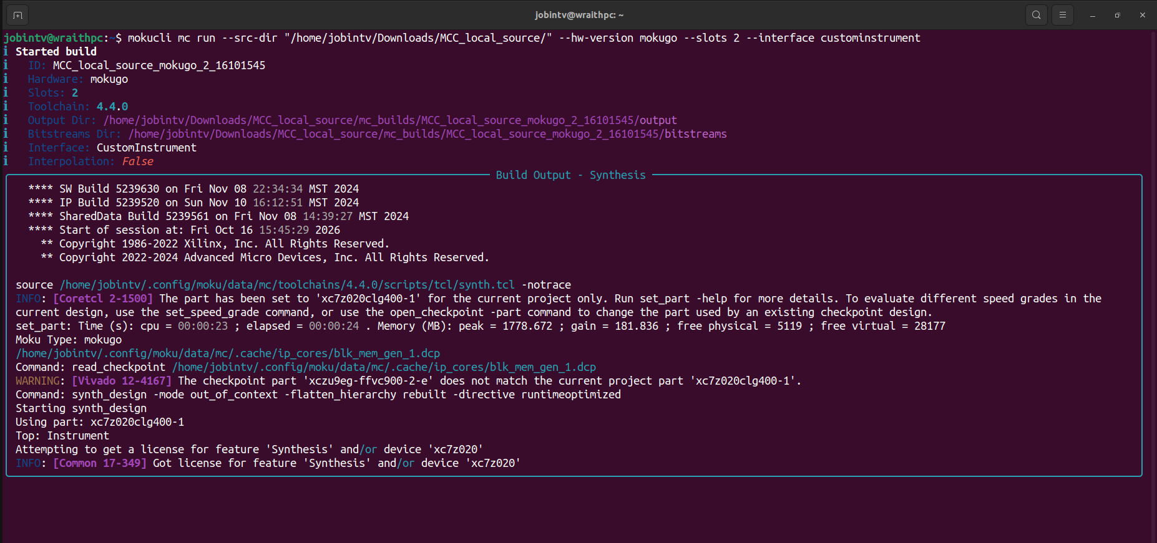Click the 'IP Build 5239520' line
This screenshot has width=1157, height=543.
click(x=193, y=203)
